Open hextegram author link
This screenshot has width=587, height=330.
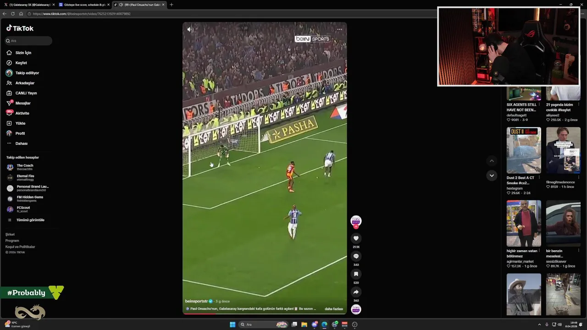coord(515,188)
